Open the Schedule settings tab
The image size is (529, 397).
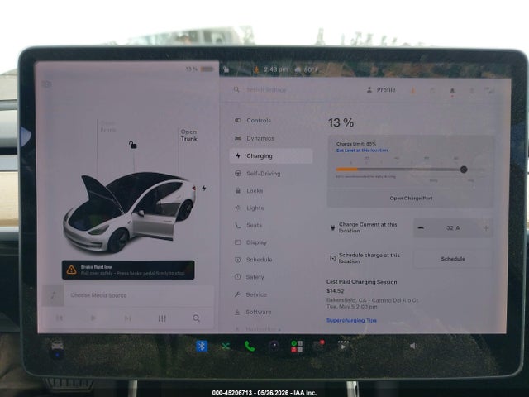click(253, 260)
